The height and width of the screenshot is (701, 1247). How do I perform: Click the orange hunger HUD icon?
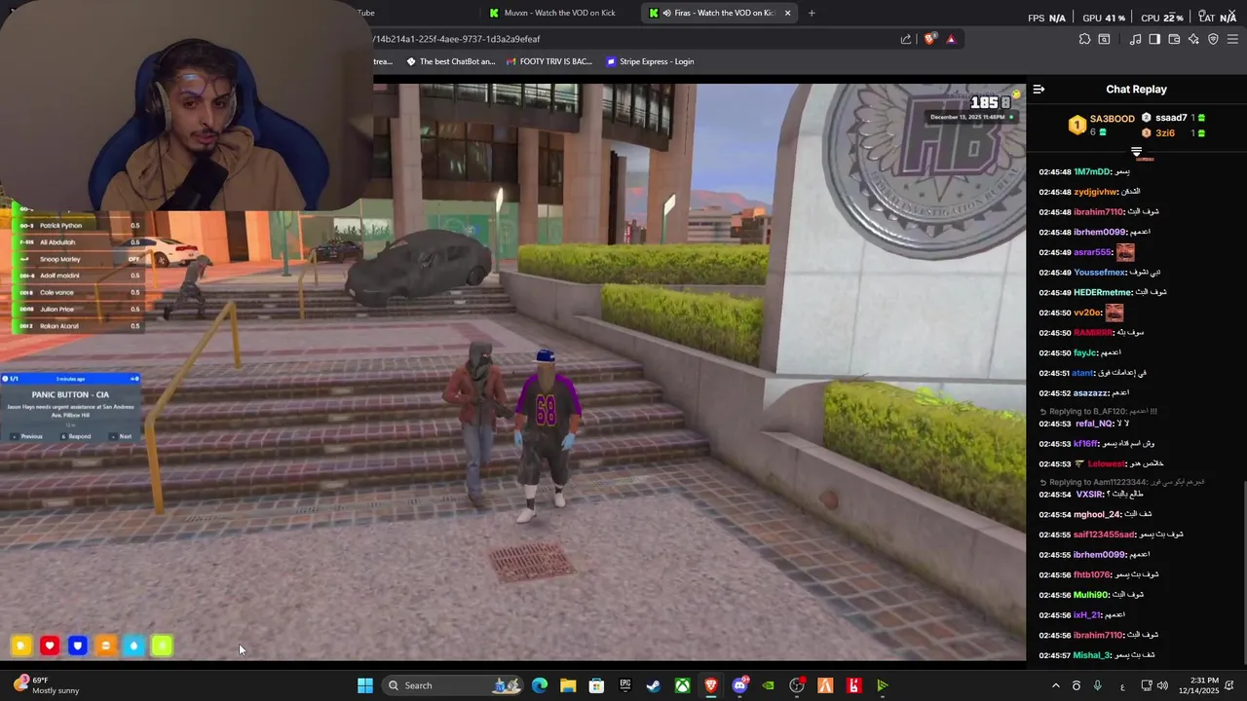tap(106, 646)
